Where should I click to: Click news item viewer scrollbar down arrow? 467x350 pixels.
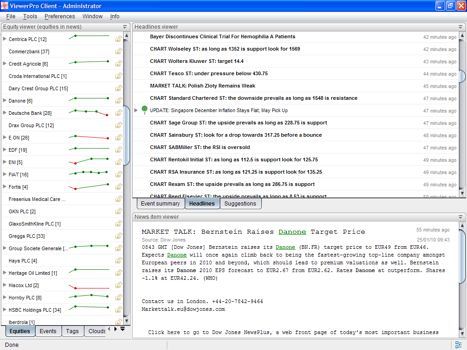(x=462, y=333)
